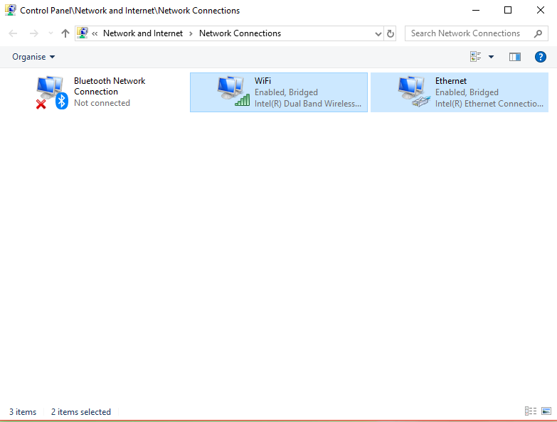Click the Bluetooth Network Connection adapter icon
Viewport: 557px width, 422px height.
52,92
